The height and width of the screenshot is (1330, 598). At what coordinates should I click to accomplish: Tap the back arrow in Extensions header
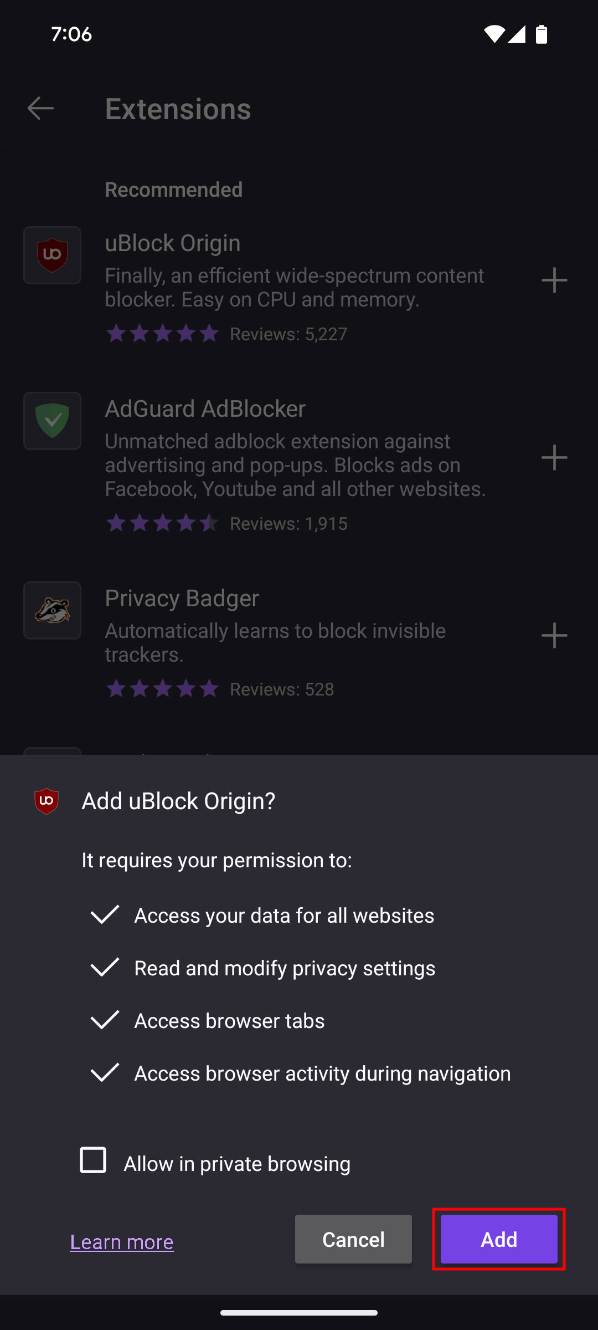tap(40, 108)
